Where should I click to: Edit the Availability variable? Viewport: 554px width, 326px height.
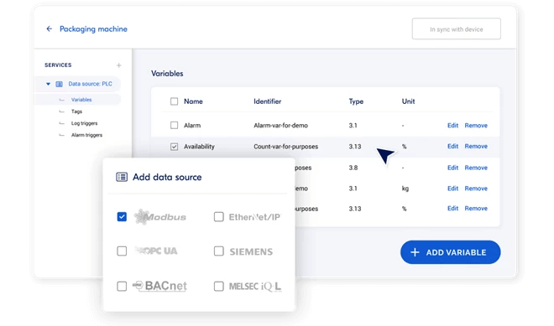[452, 146]
